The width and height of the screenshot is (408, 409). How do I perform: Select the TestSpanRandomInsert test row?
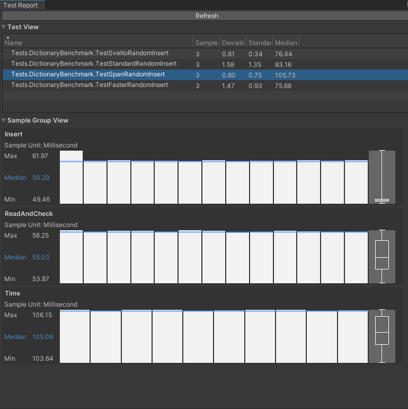[205, 75]
